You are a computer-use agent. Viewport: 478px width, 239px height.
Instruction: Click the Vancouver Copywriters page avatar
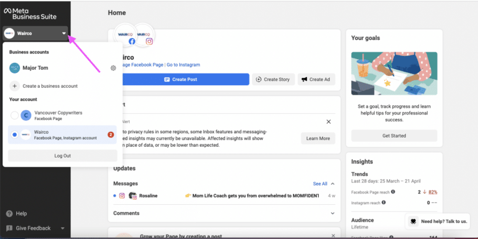(x=26, y=115)
